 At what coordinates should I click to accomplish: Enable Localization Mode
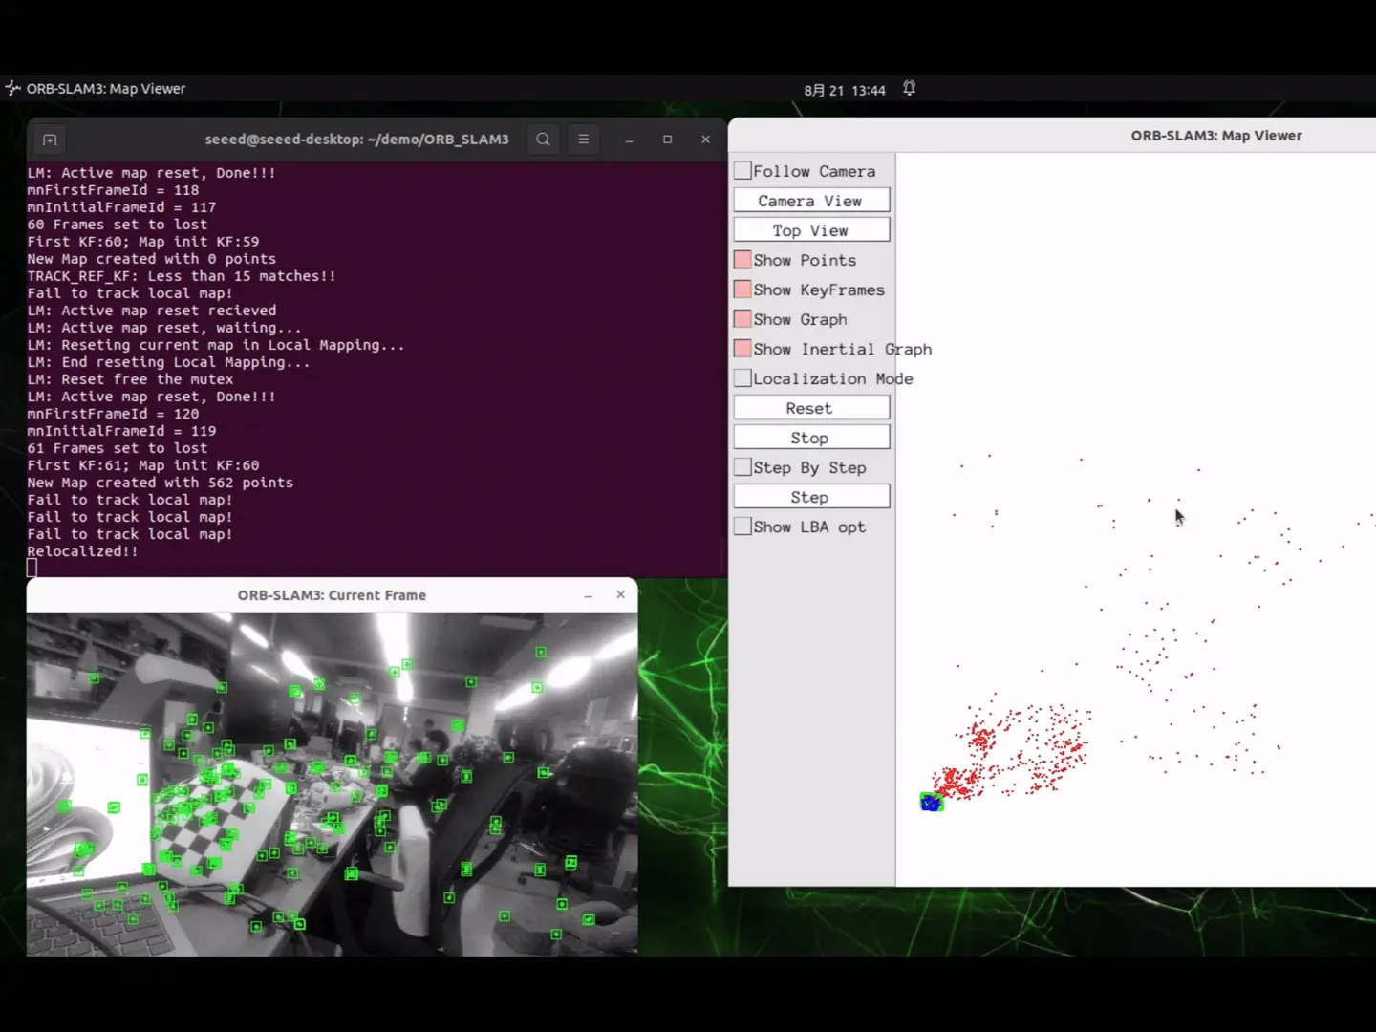[742, 378]
